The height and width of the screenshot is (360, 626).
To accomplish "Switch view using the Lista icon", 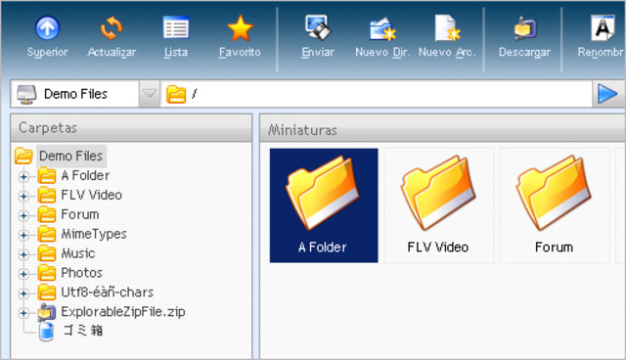I will point(176,28).
